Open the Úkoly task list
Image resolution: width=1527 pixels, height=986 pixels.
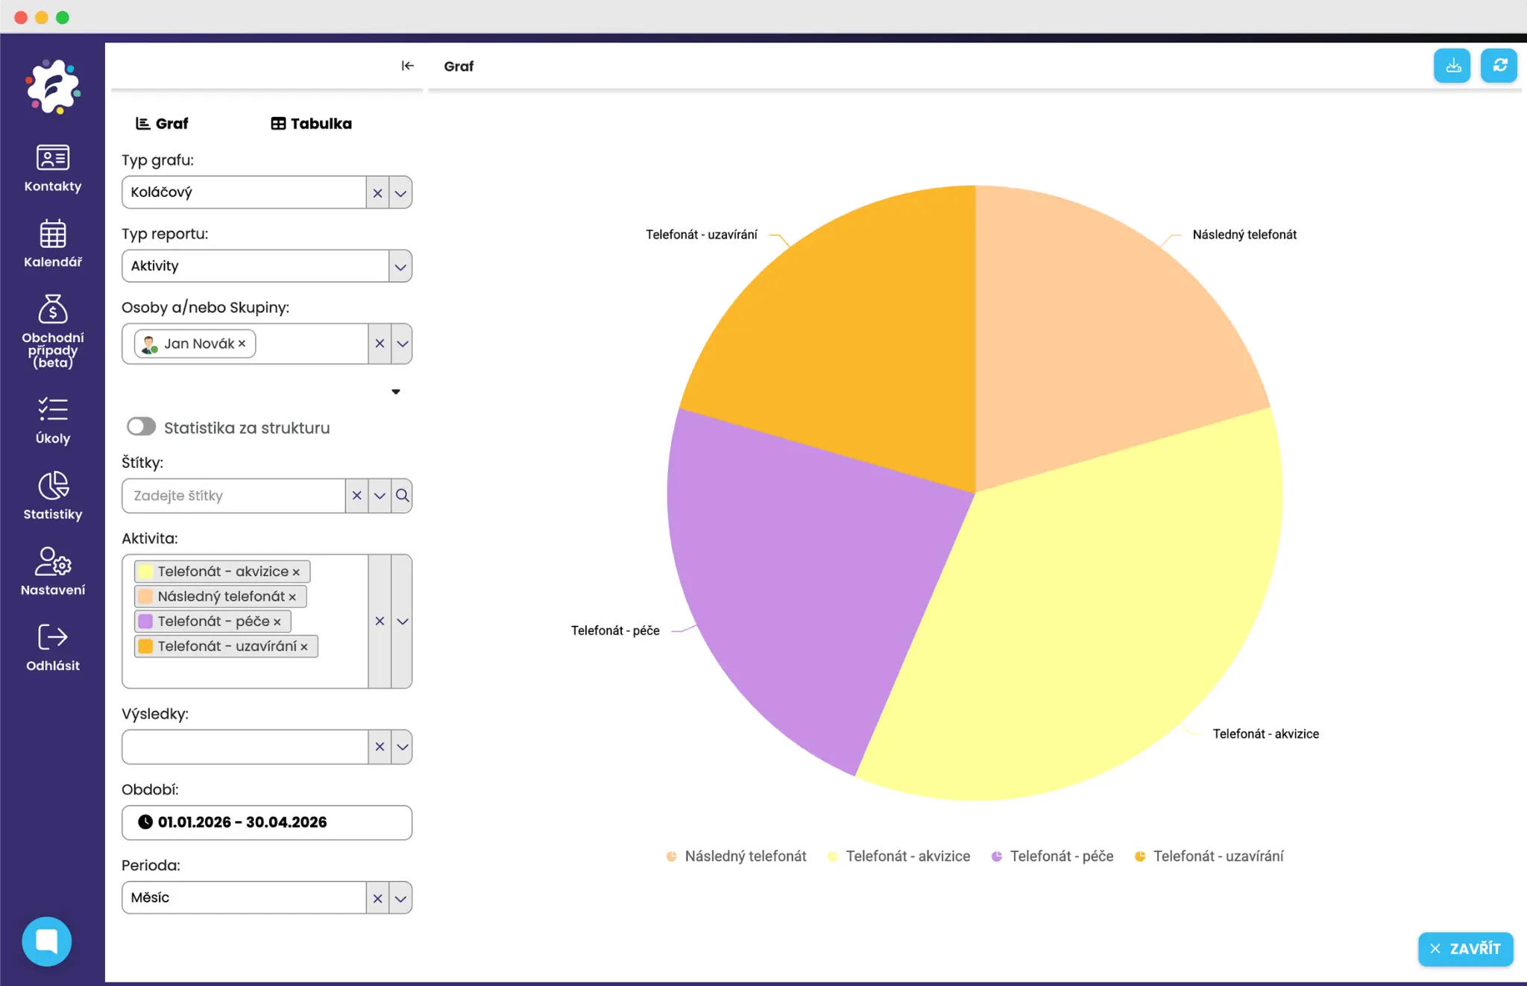(52, 420)
